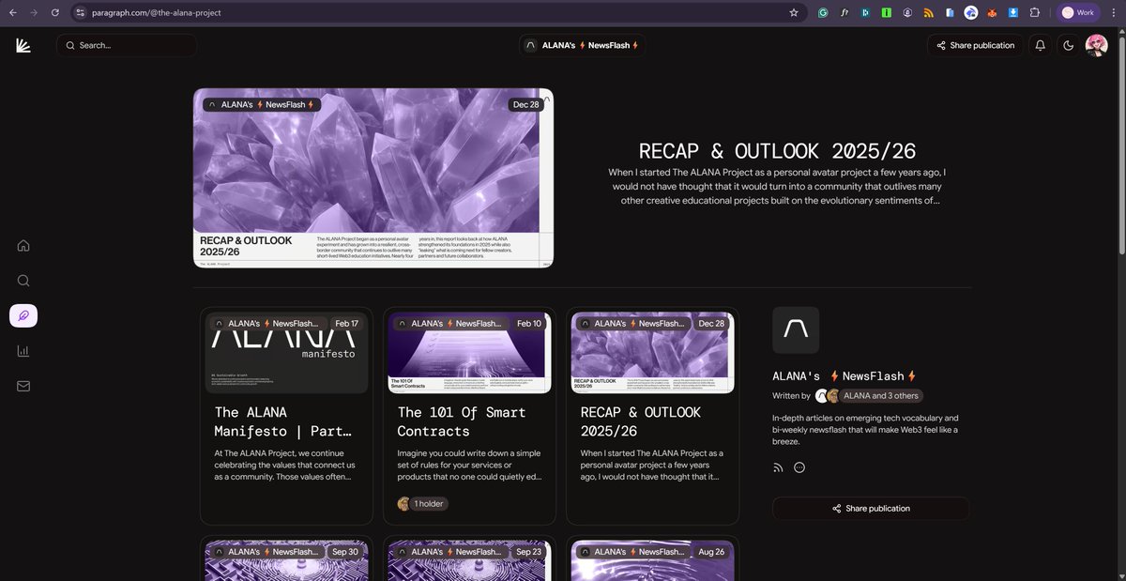Viewport: 1126px width, 581px height.
Task: Open the mail envelope icon in sidebar
Action: tap(23, 386)
